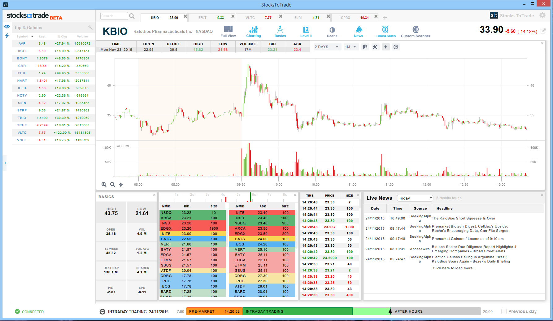The width and height of the screenshot is (553, 321).
Task: Select the TRUE watchlist row
Action: click(54, 125)
